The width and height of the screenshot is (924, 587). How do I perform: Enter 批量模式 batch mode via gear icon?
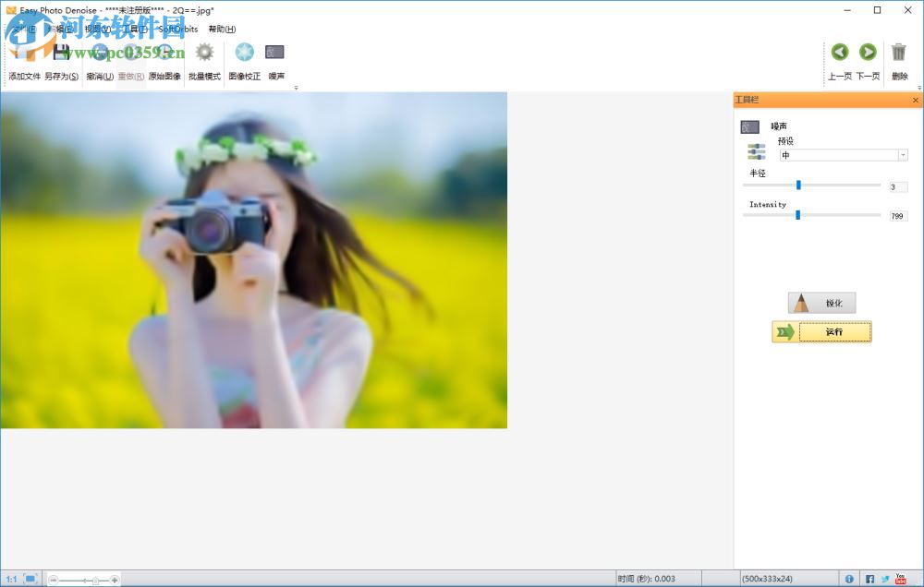[203, 53]
